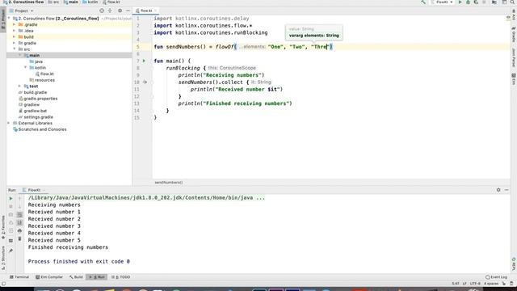
Task: Click the up-the-stack-trace arrow in Run panel
Action: click(19, 199)
